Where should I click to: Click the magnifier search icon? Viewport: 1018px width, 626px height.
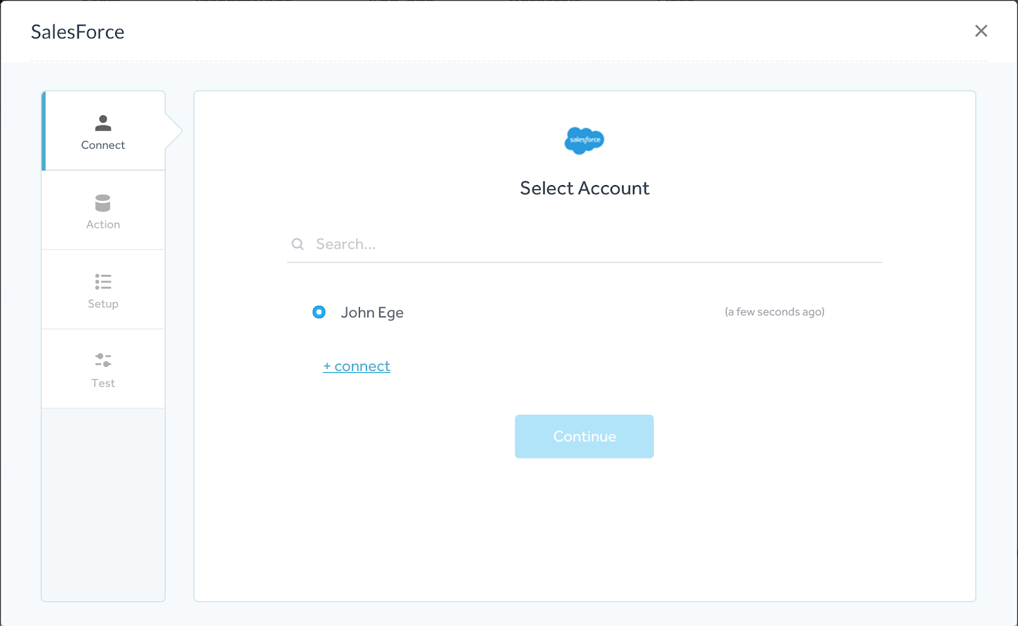tap(297, 244)
